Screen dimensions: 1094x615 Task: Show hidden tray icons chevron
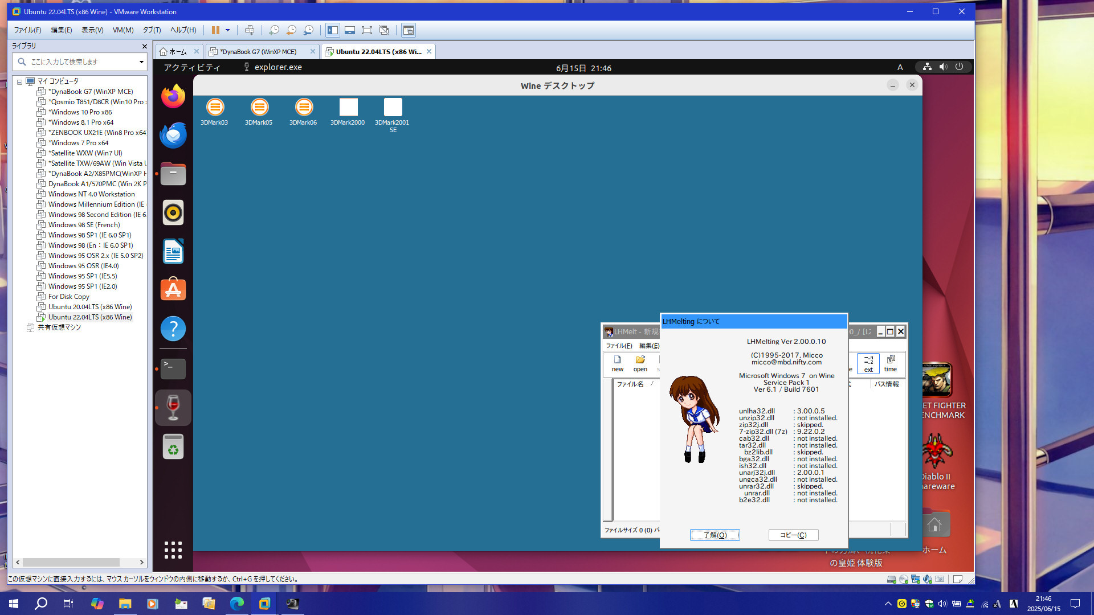[888, 604]
